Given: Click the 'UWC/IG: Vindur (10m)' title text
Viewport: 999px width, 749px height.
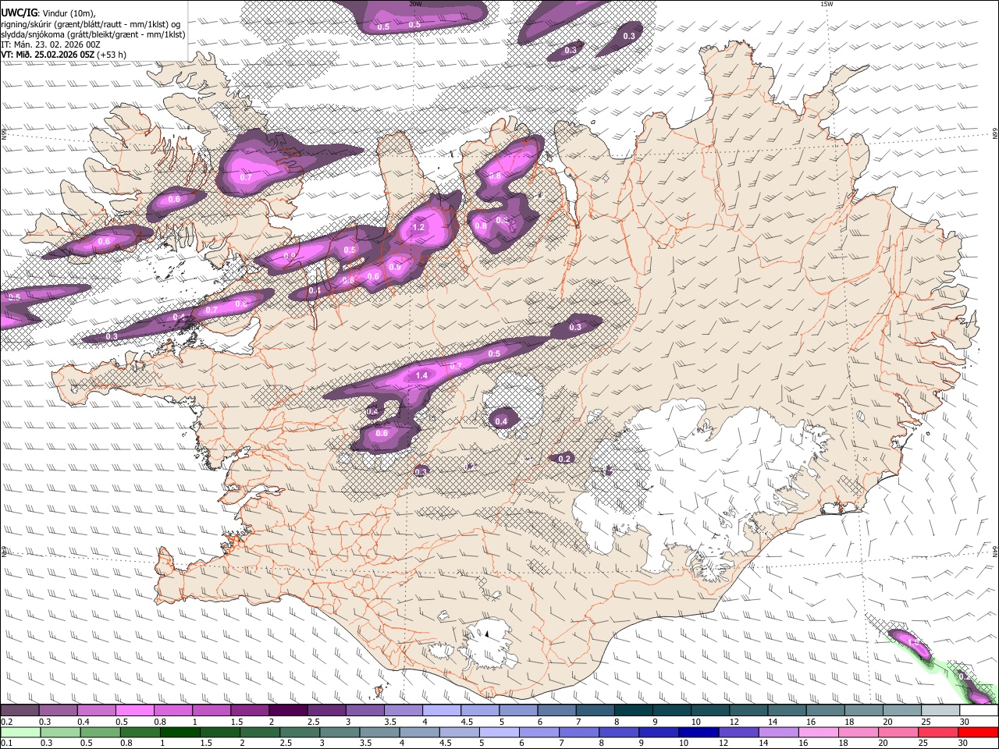Looking at the screenshot, I should point(48,12).
